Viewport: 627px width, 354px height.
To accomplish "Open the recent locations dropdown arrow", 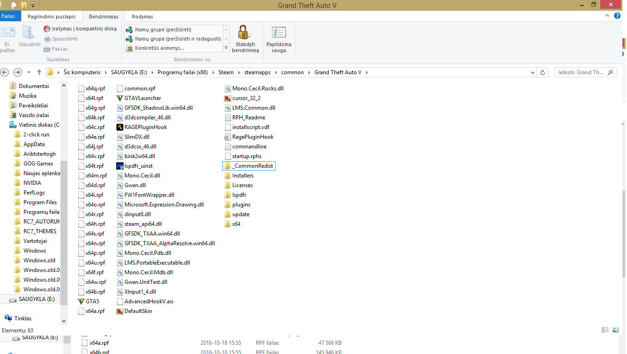I will pyautogui.click(x=29, y=72).
